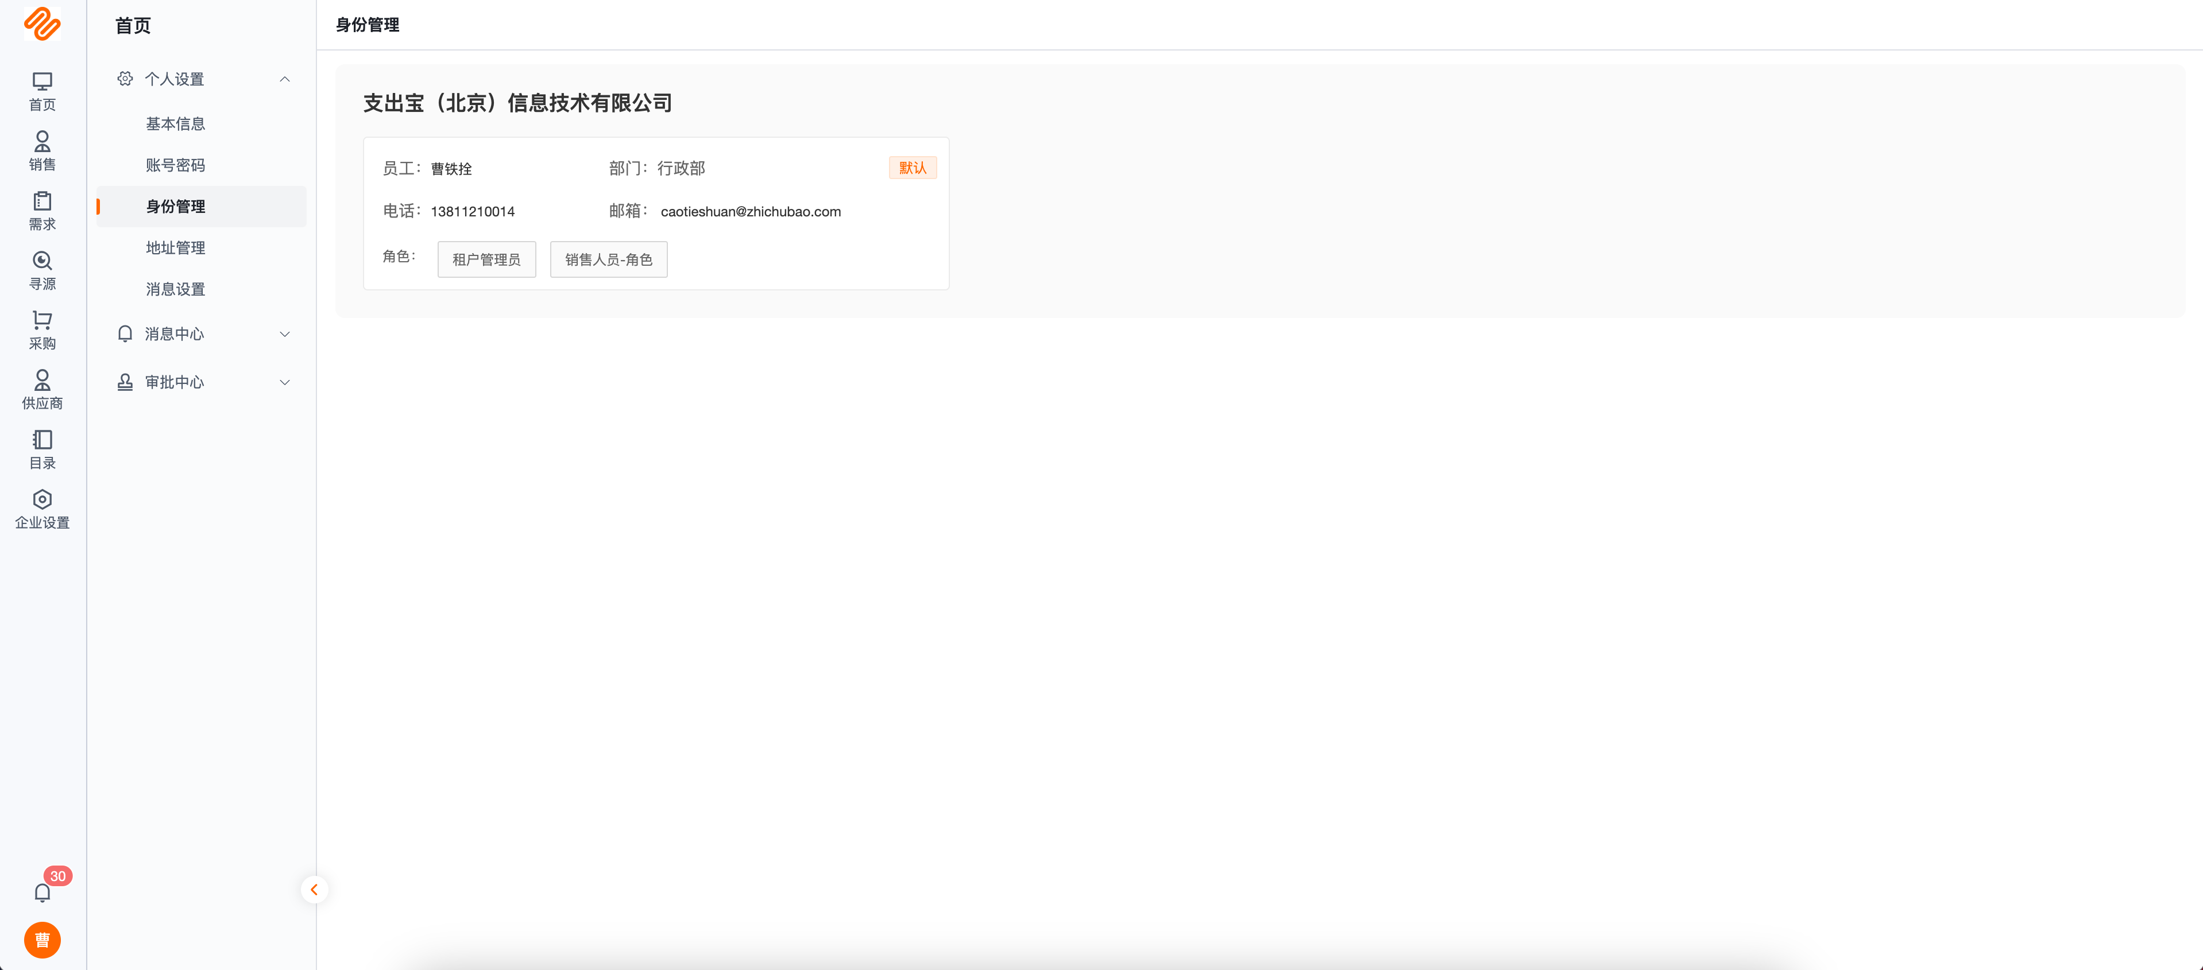Collapse the 个人设置 section chevron
2203x970 pixels.
[285, 79]
